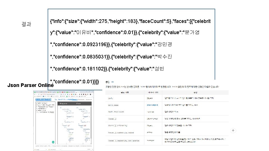Click inside the JSON input textarea

(45, 123)
